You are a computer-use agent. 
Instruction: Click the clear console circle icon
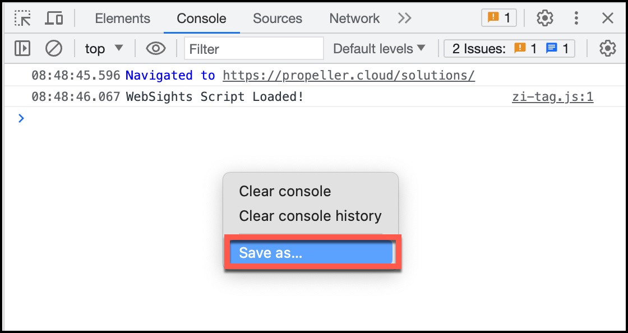point(53,48)
